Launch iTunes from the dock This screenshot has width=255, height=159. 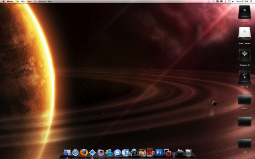pos(126,153)
